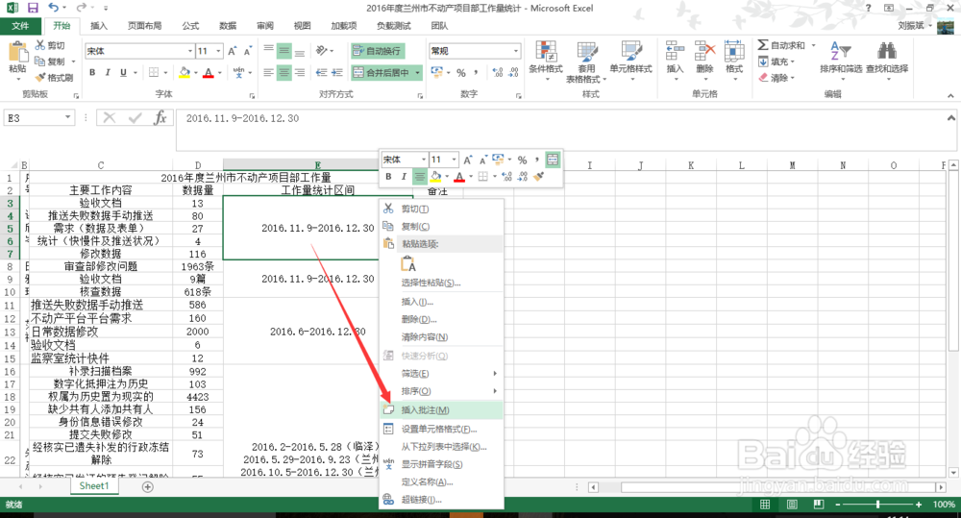The image size is (961, 518).
Task: Click Page Break Preview icon in status bar
Action: [x=819, y=504]
